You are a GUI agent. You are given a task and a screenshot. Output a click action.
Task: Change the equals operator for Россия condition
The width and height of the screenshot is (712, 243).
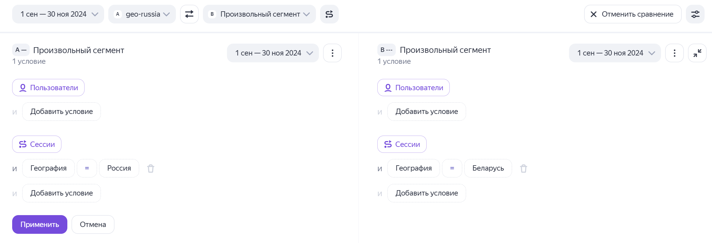pyautogui.click(x=87, y=168)
